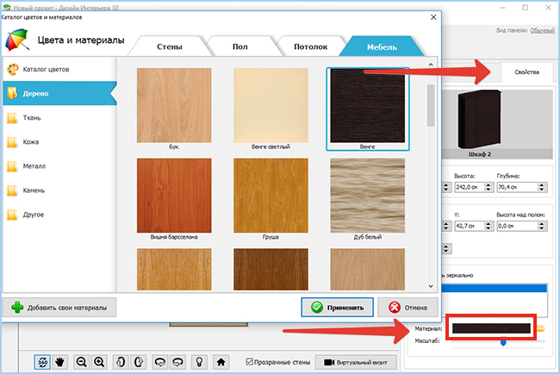Click the Глубина value field
The height and width of the screenshot is (374, 560).
[517, 187]
